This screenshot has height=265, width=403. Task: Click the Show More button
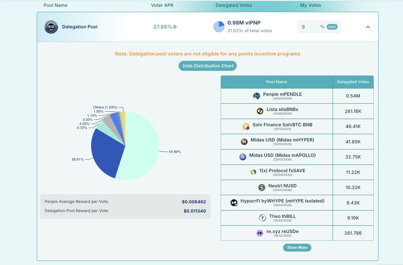click(x=297, y=247)
